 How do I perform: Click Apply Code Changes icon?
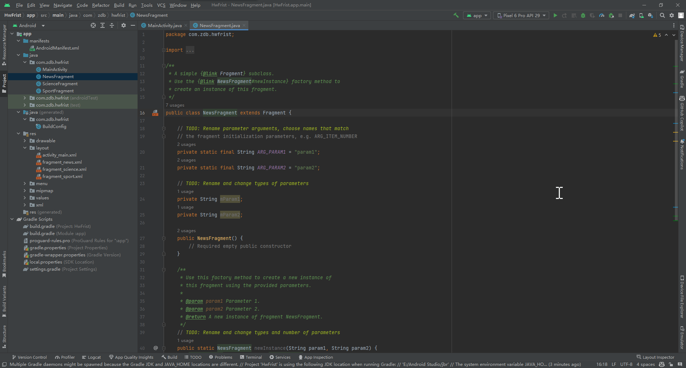pos(574,15)
